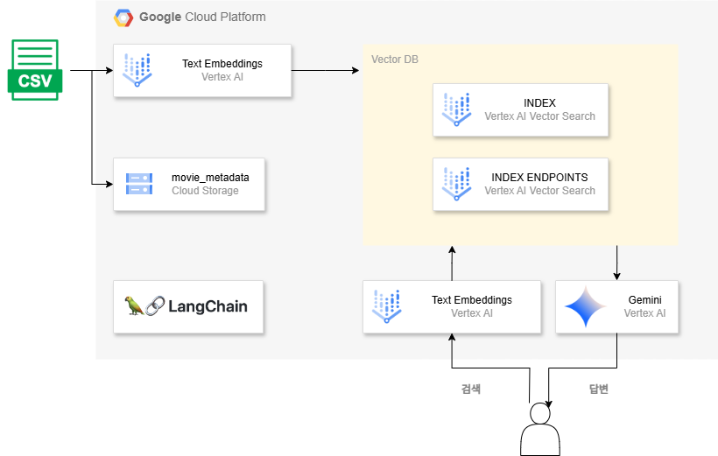
Task: Select the lower 'Text Embeddings' label
Action: [472, 300]
